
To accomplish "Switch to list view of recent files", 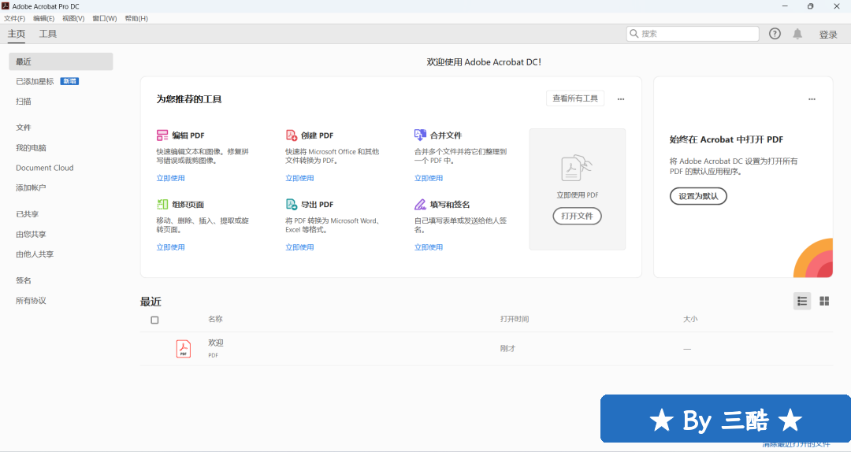I will (x=802, y=301).
